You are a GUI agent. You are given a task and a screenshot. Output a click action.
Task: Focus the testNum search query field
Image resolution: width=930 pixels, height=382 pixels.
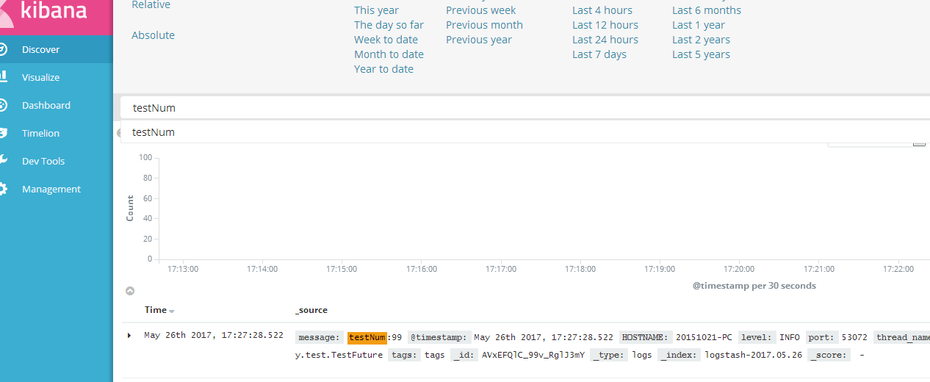pyautogui.click(x=525, y=108)
